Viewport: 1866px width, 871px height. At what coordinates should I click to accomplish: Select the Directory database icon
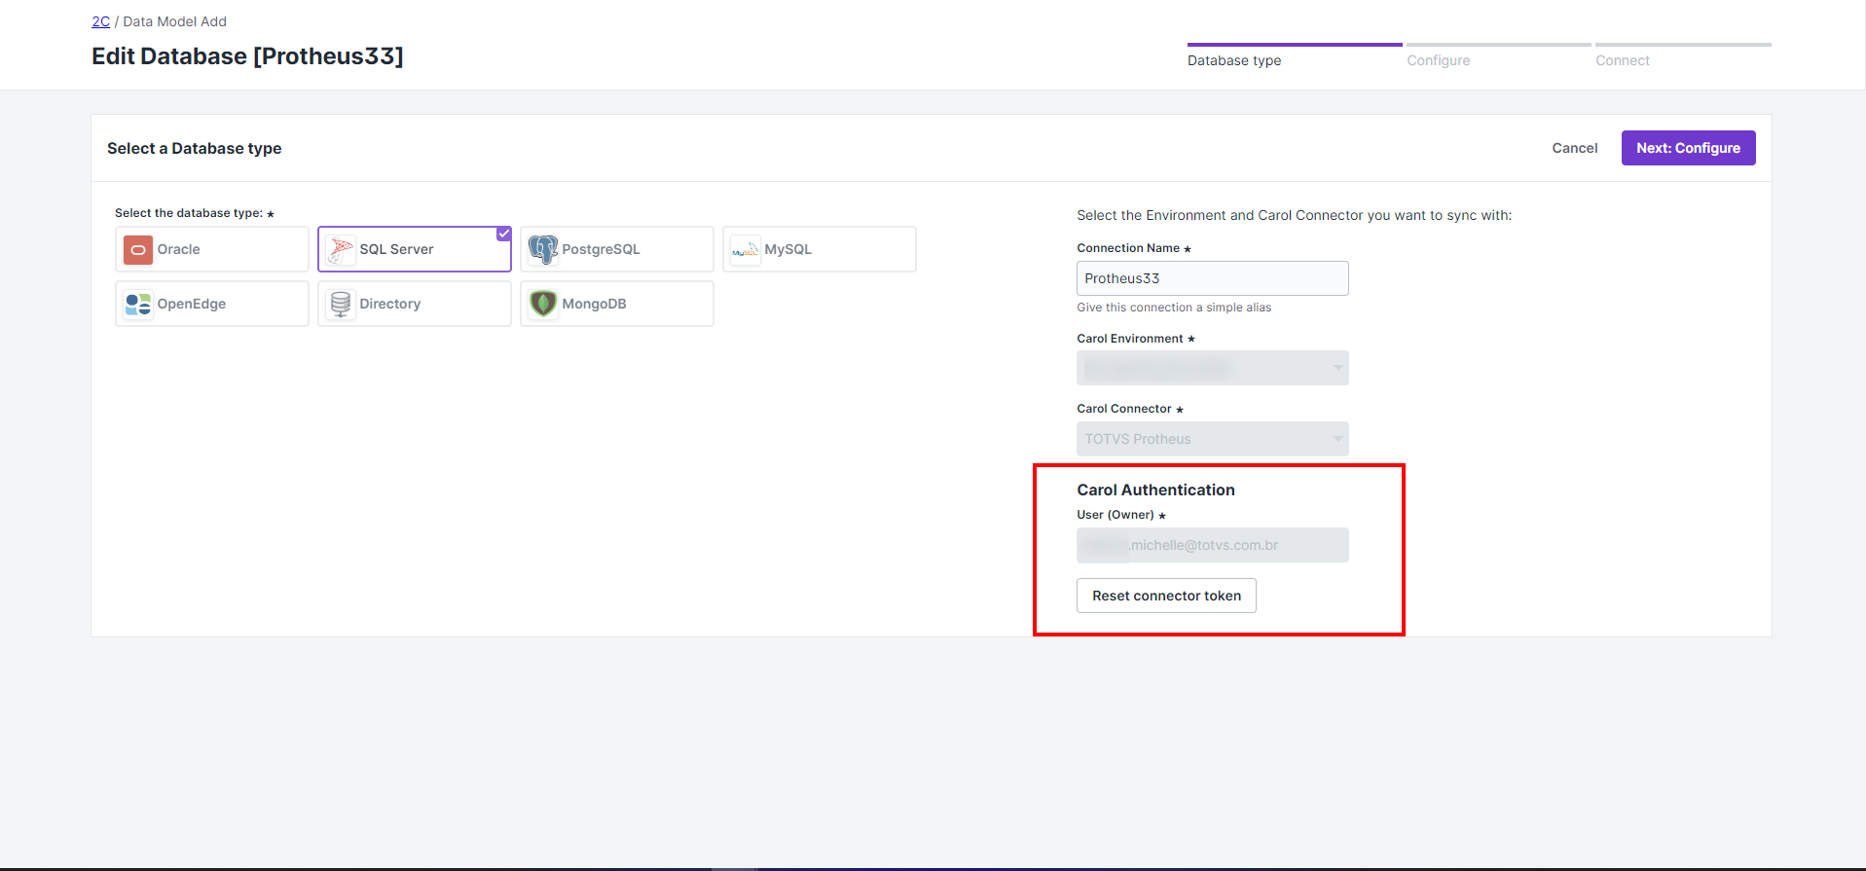coord(341,305)
